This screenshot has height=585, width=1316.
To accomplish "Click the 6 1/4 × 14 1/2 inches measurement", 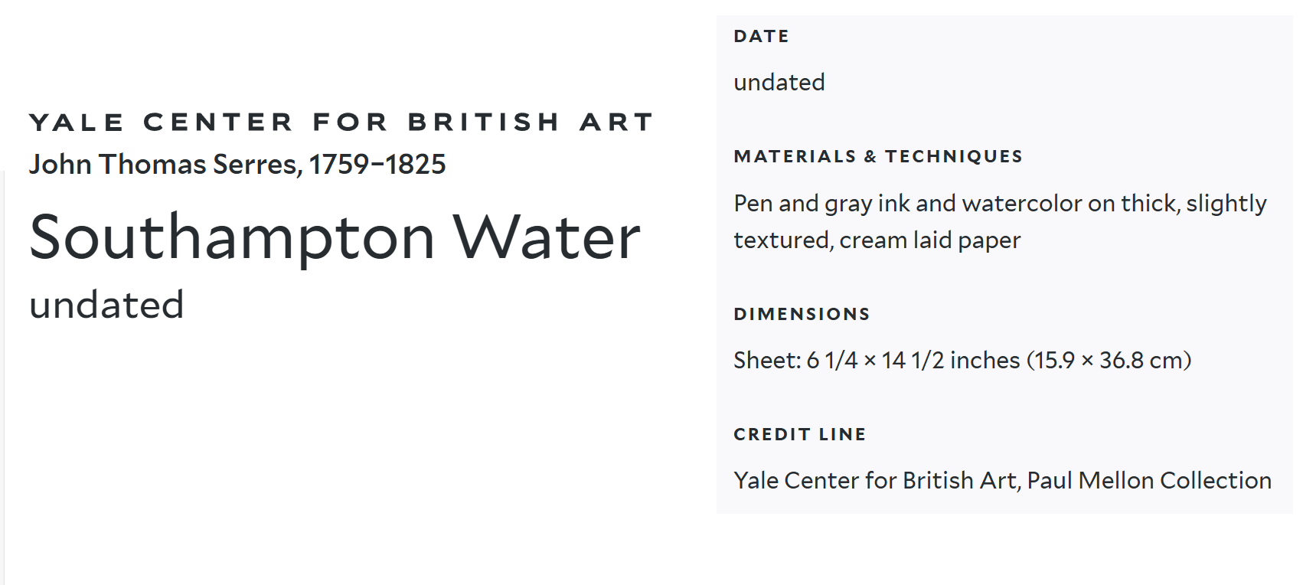I will [913, 361].
